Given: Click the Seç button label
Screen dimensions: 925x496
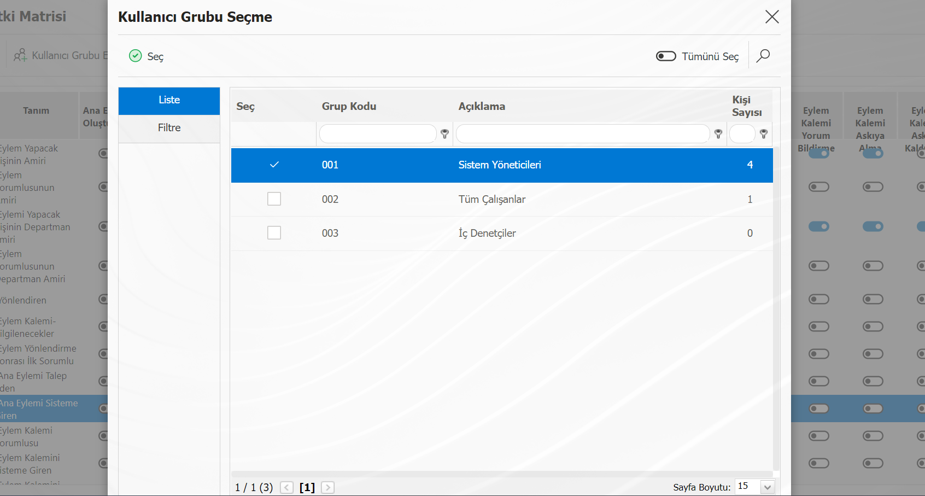Looking at the screenshot, I should tap(155, 57).
